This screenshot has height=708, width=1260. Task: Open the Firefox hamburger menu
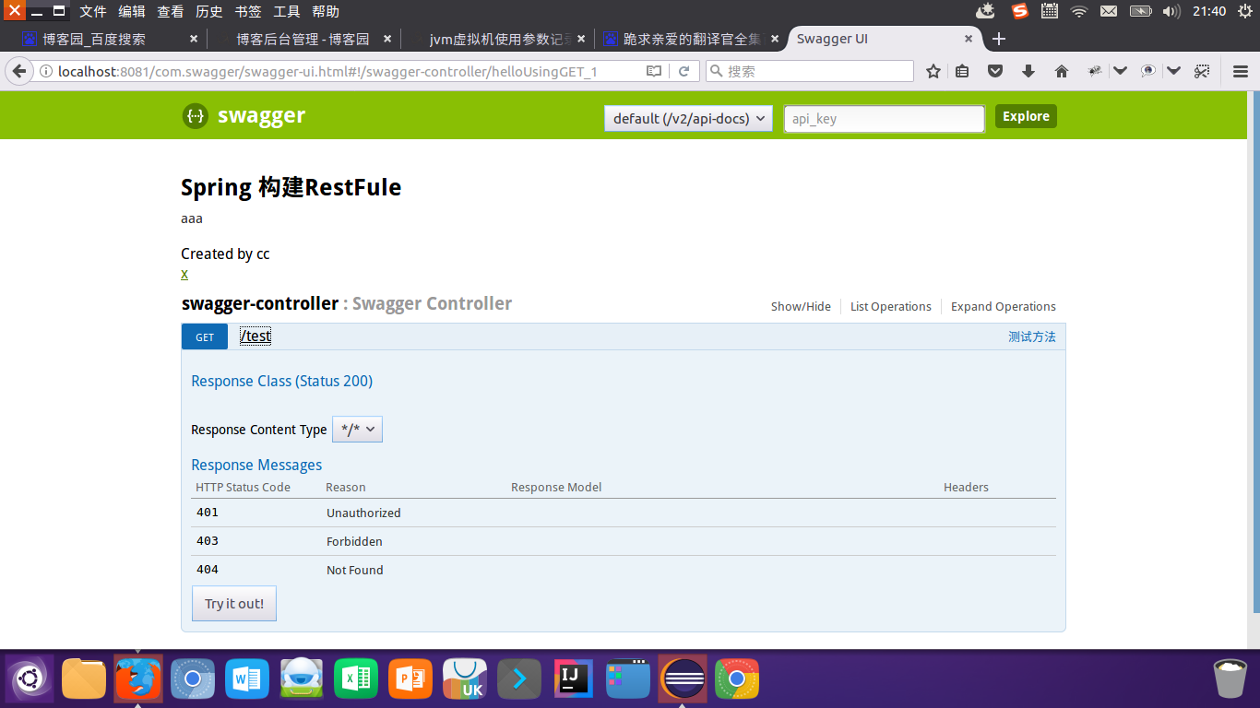[x=1241, y=71]
